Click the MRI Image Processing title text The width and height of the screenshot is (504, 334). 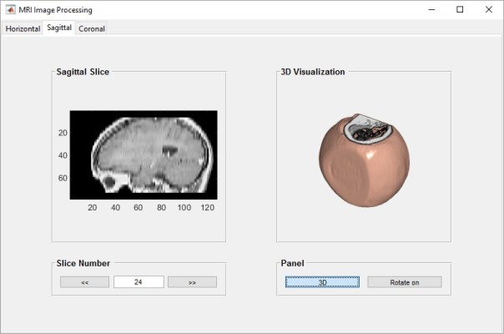coord(56,10)
